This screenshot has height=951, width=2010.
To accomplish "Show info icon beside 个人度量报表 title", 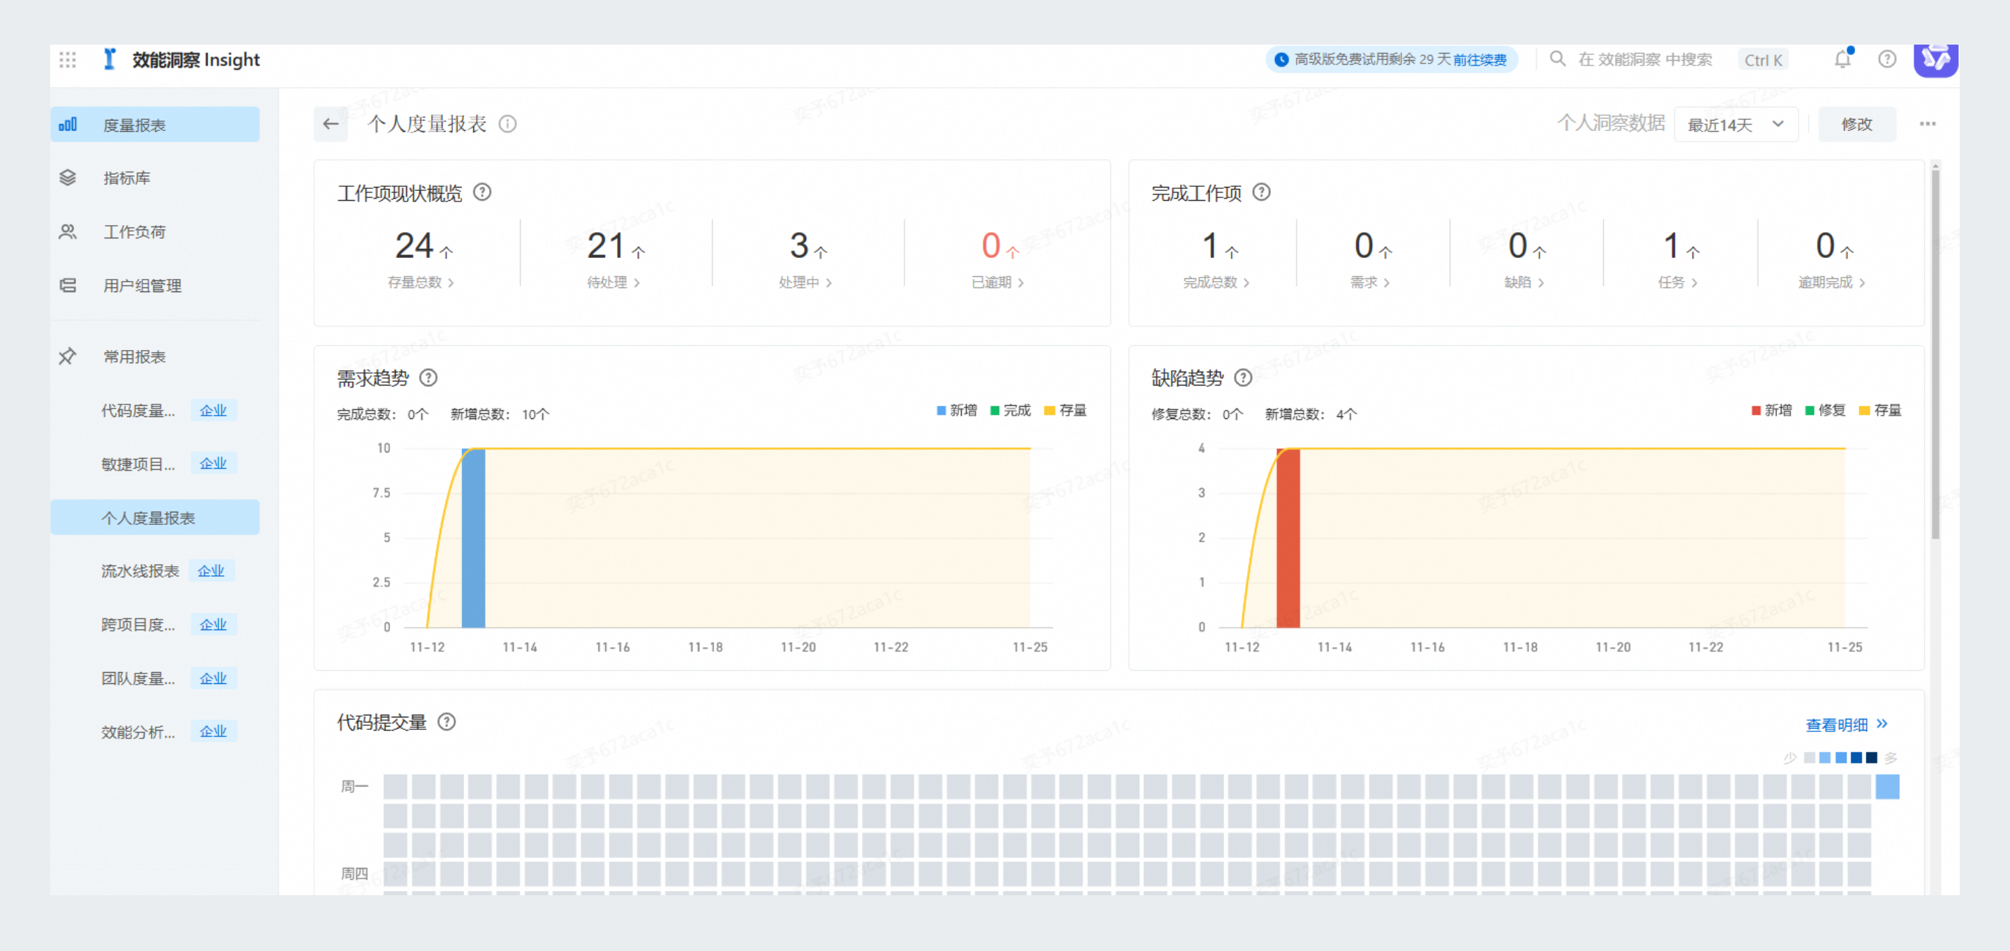I will [x=508, y=124].
